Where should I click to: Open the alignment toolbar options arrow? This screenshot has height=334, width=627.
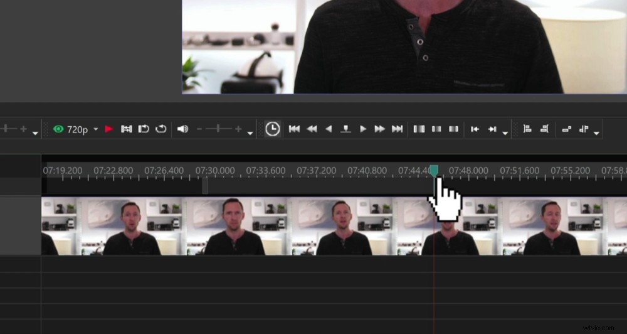click(597, 133)
